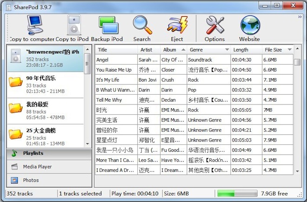The image size is (307, 202).
Task: Open the Website globe icon
Action: click(x=250, y=26)
